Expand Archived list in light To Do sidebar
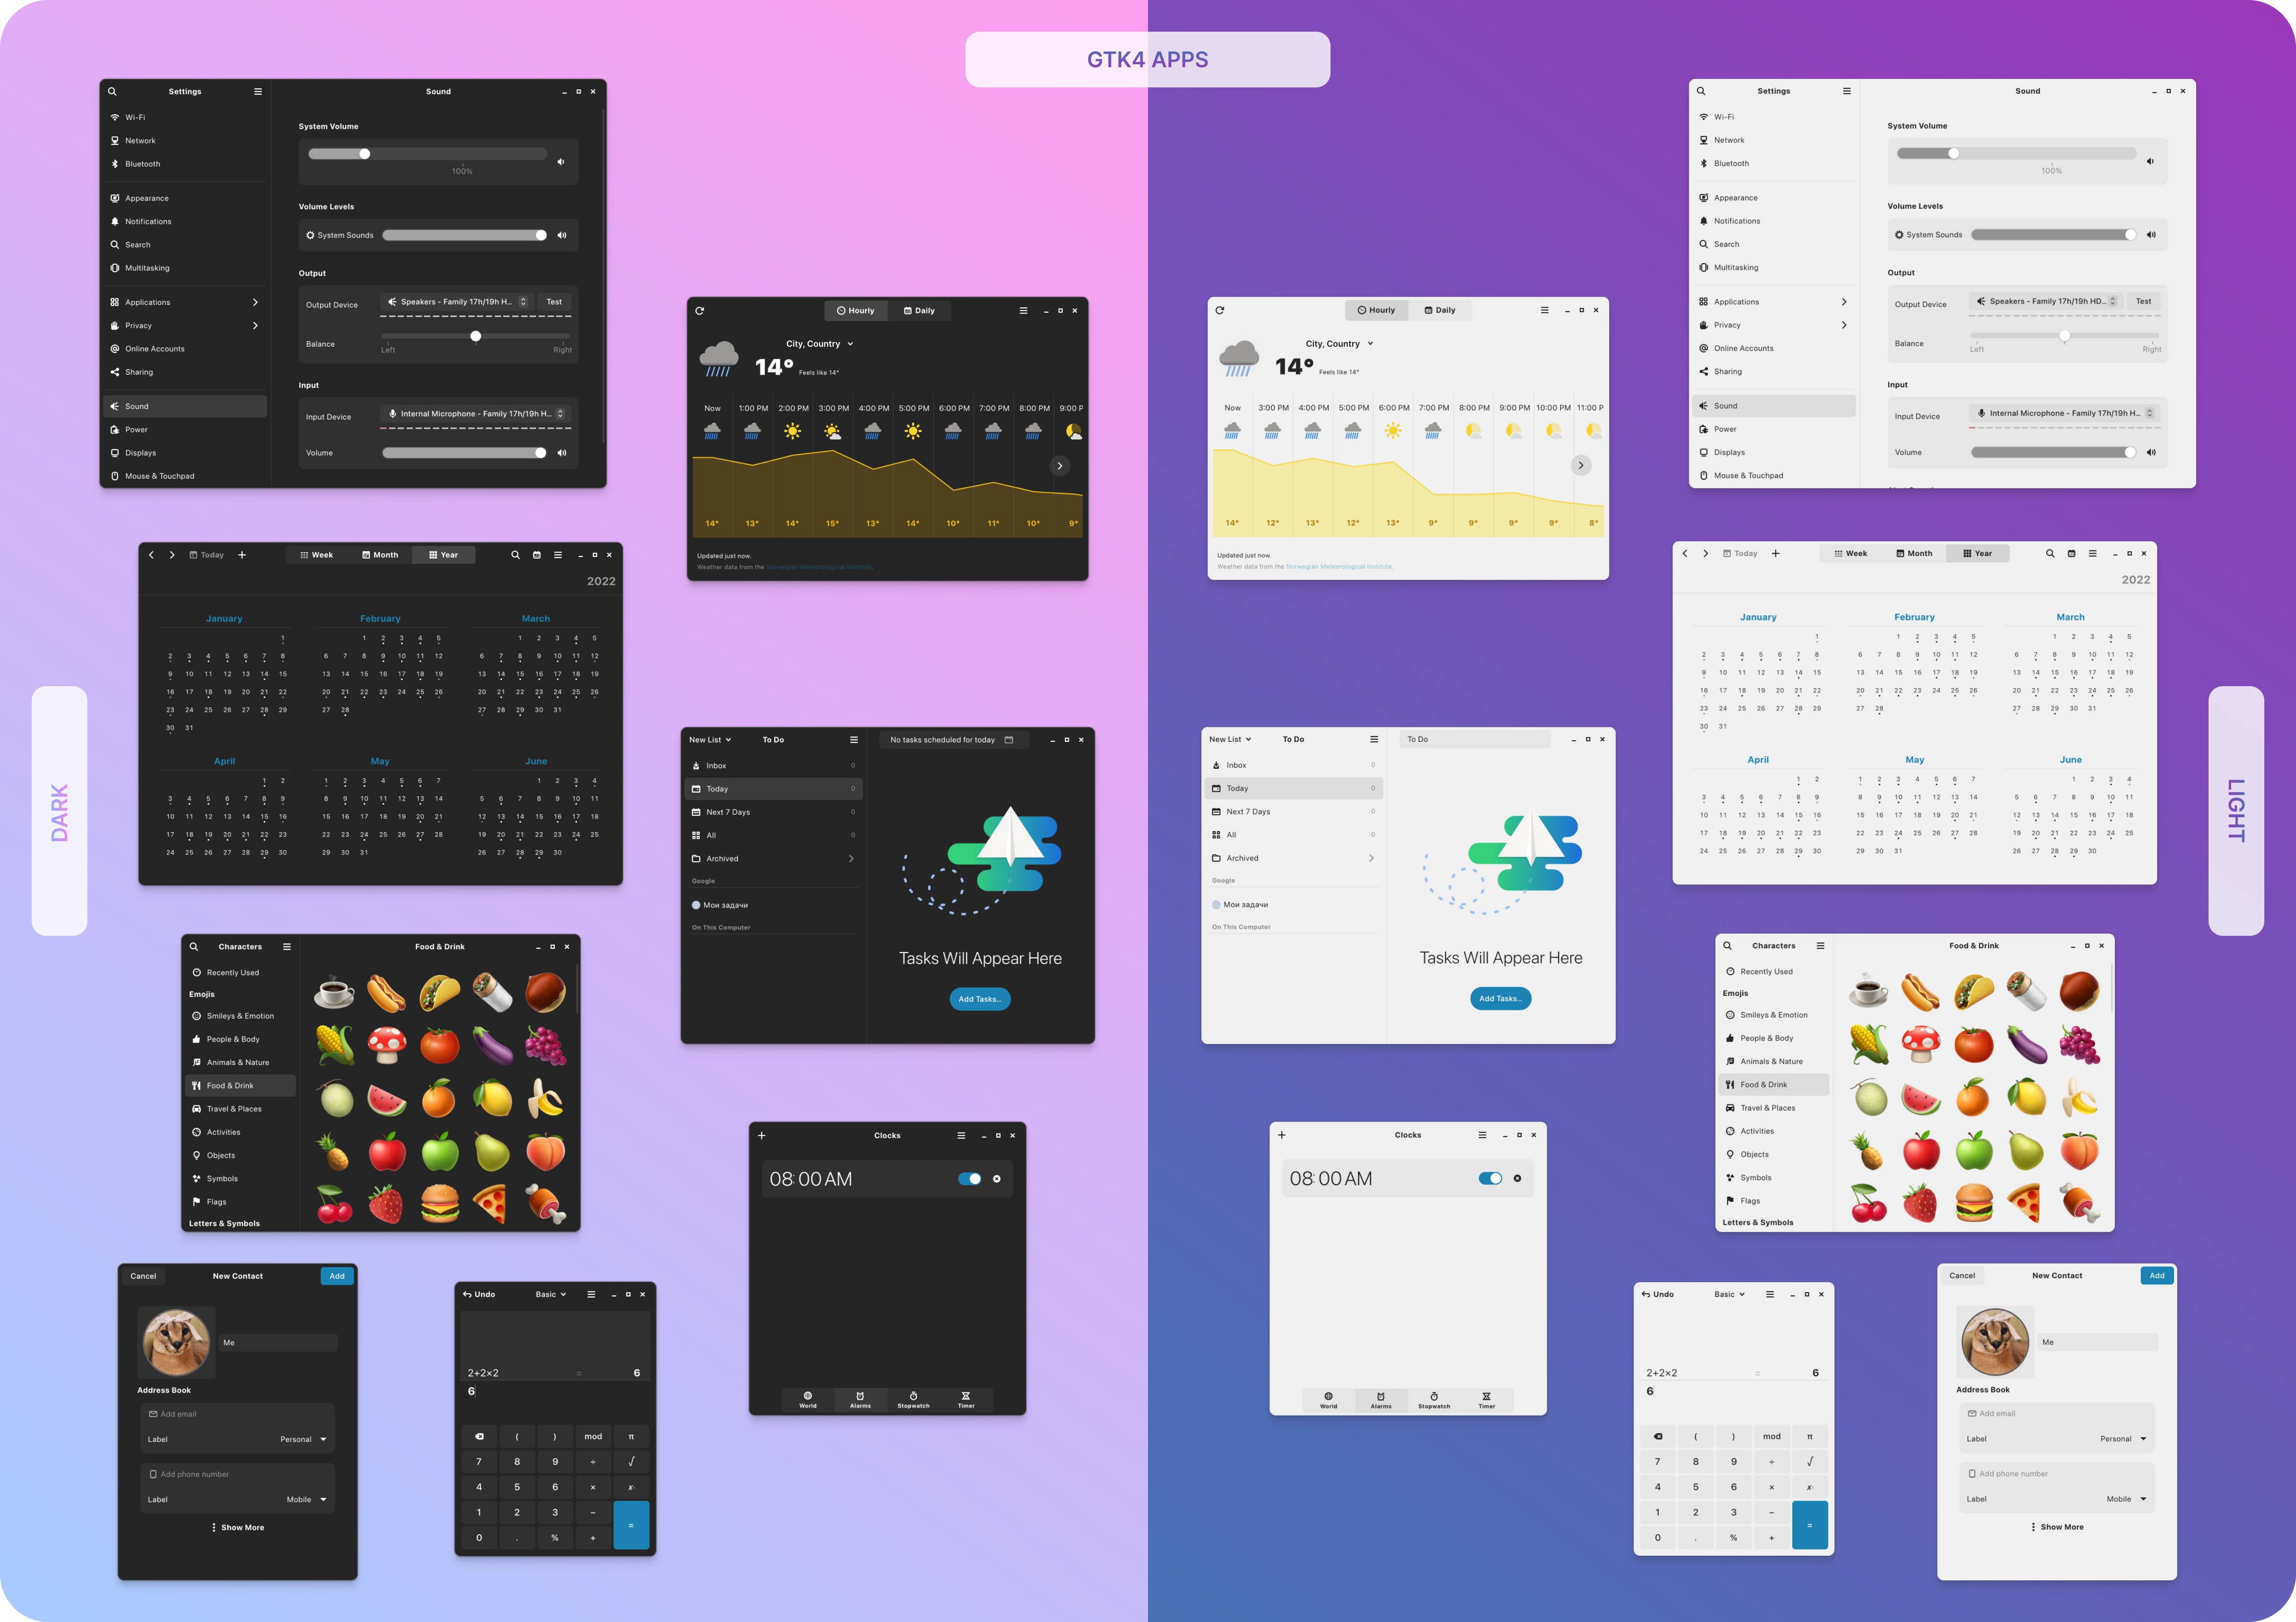 click(1370, 859)
